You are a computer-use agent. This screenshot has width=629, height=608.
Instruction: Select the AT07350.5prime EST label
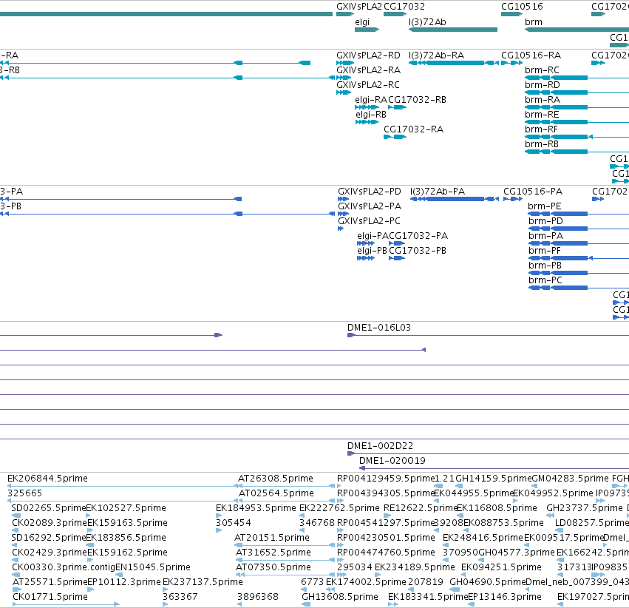coord(273,567)
